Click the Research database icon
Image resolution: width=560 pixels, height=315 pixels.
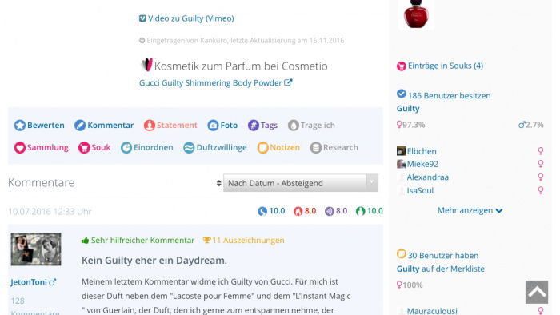point(316,148)
